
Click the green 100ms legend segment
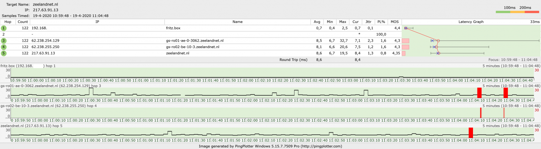(503, 12)
